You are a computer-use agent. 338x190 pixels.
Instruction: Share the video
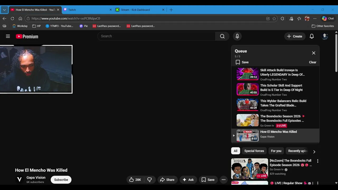pyautogui.click(x=167, y=180)
